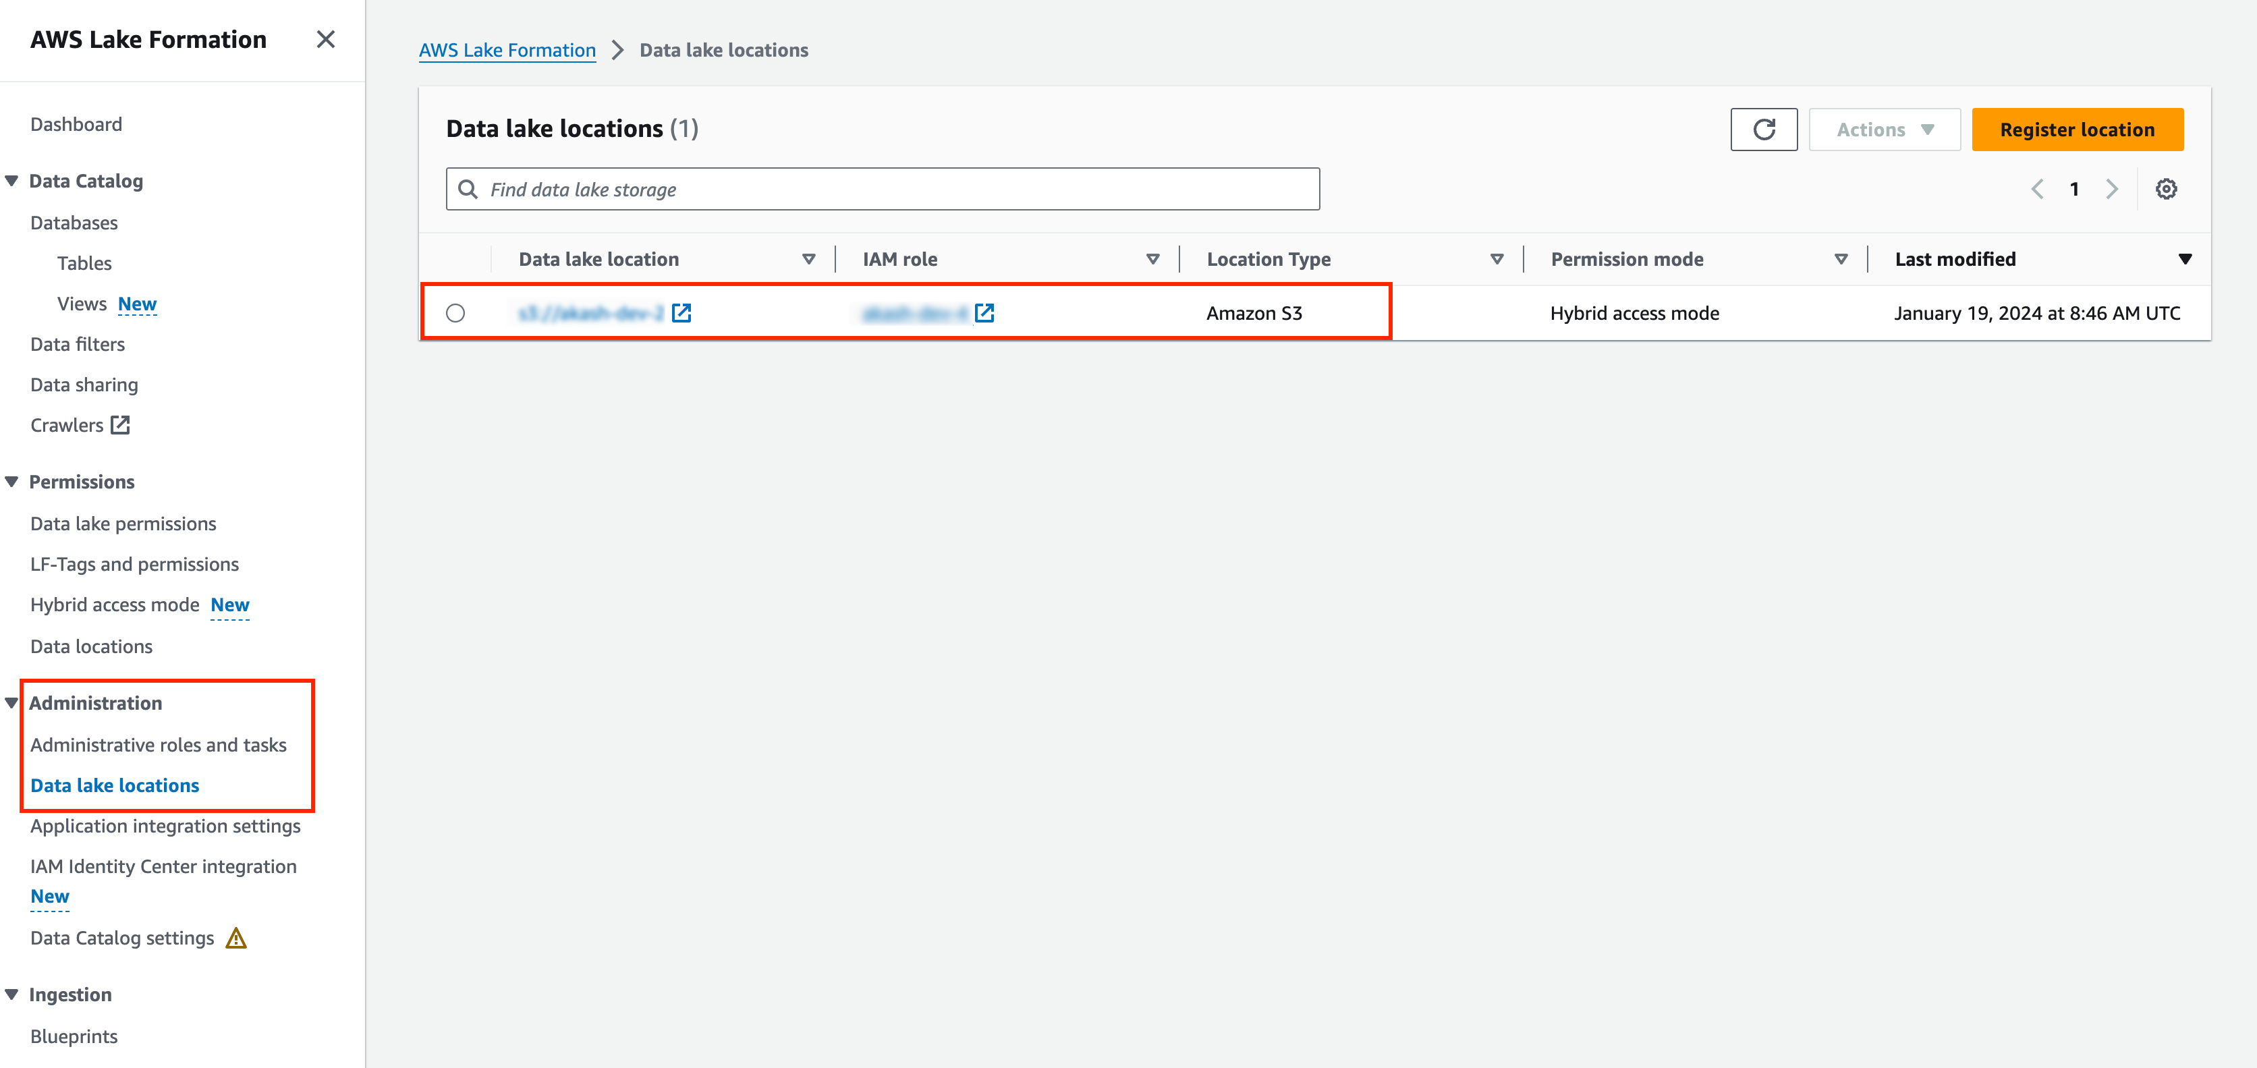This screenshot has width=2257, height=1068.
Task: Open the Actions dropdown
Action: click(x=1884, y=130)
